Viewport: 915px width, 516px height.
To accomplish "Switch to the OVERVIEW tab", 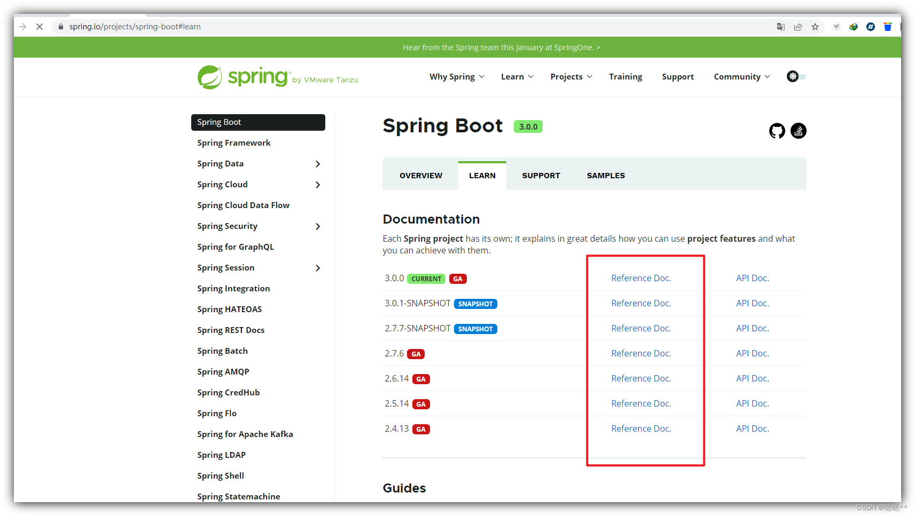I will click(421, 176).
